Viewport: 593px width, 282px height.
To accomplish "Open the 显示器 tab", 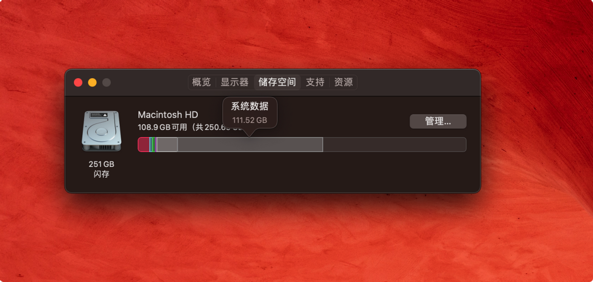I will [234, 82].
